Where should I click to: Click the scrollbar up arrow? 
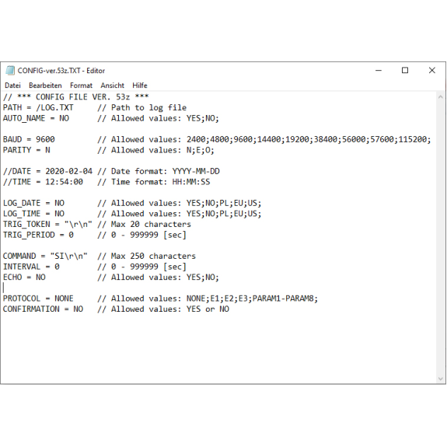point(441,97)
